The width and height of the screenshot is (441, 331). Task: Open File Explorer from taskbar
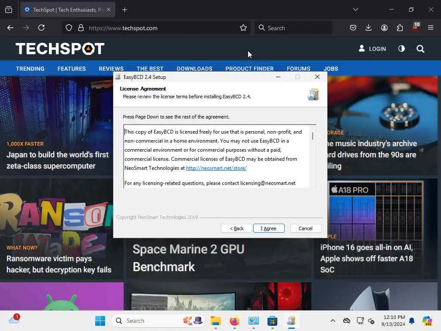click(216, 321)
